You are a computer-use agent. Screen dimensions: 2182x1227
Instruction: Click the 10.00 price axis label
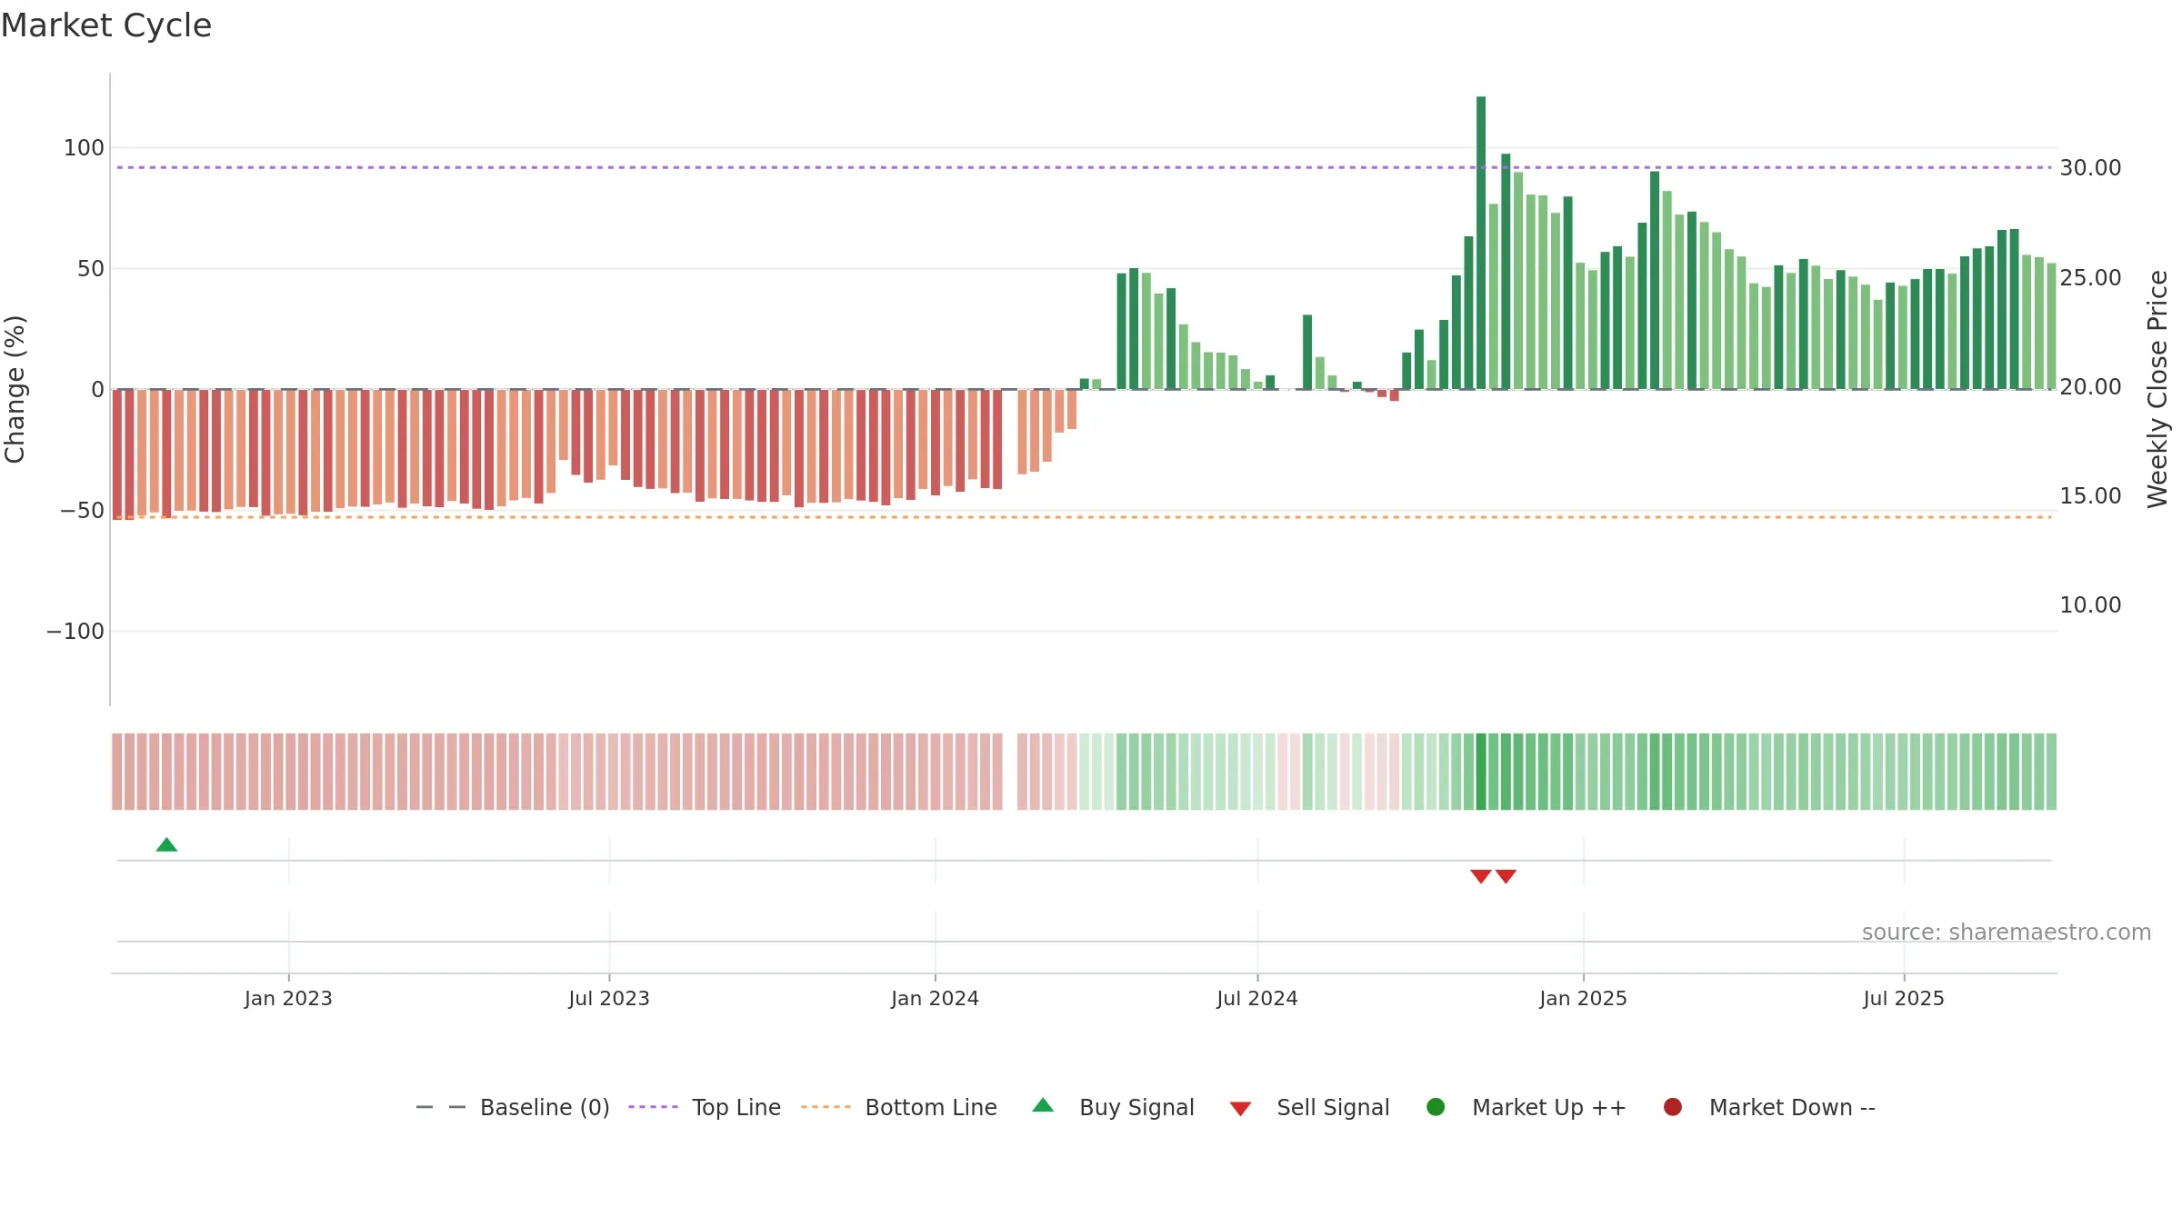click(2090, 604)
